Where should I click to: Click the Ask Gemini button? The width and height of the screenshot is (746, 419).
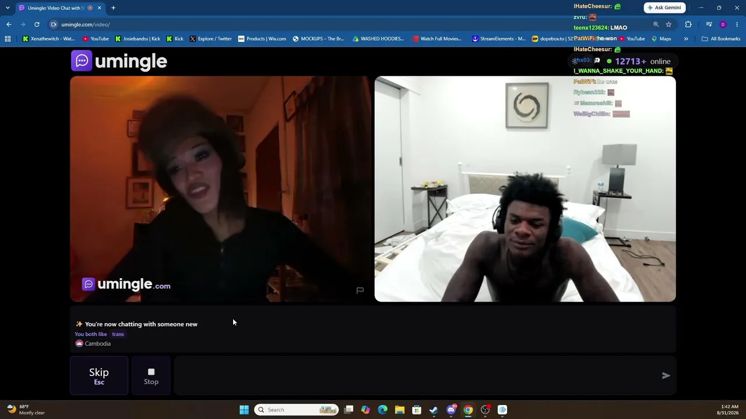tap(664, 8)
